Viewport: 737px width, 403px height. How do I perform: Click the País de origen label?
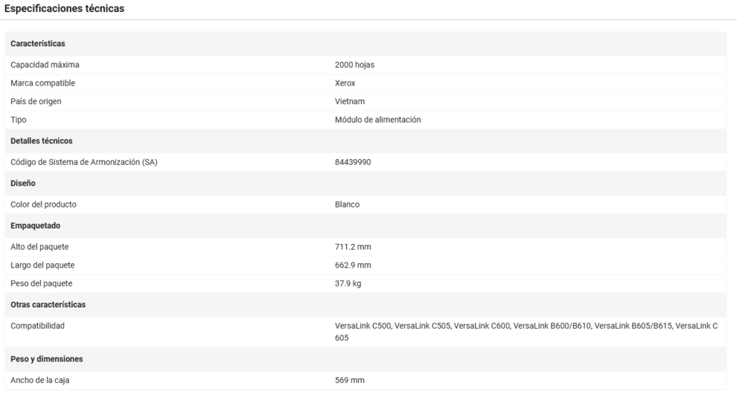[x=36, y=101]
